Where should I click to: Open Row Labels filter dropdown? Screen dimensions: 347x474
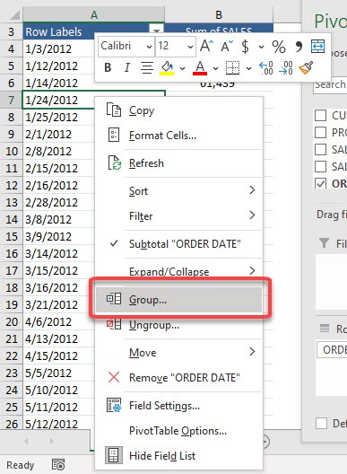(x=156, y=31)
